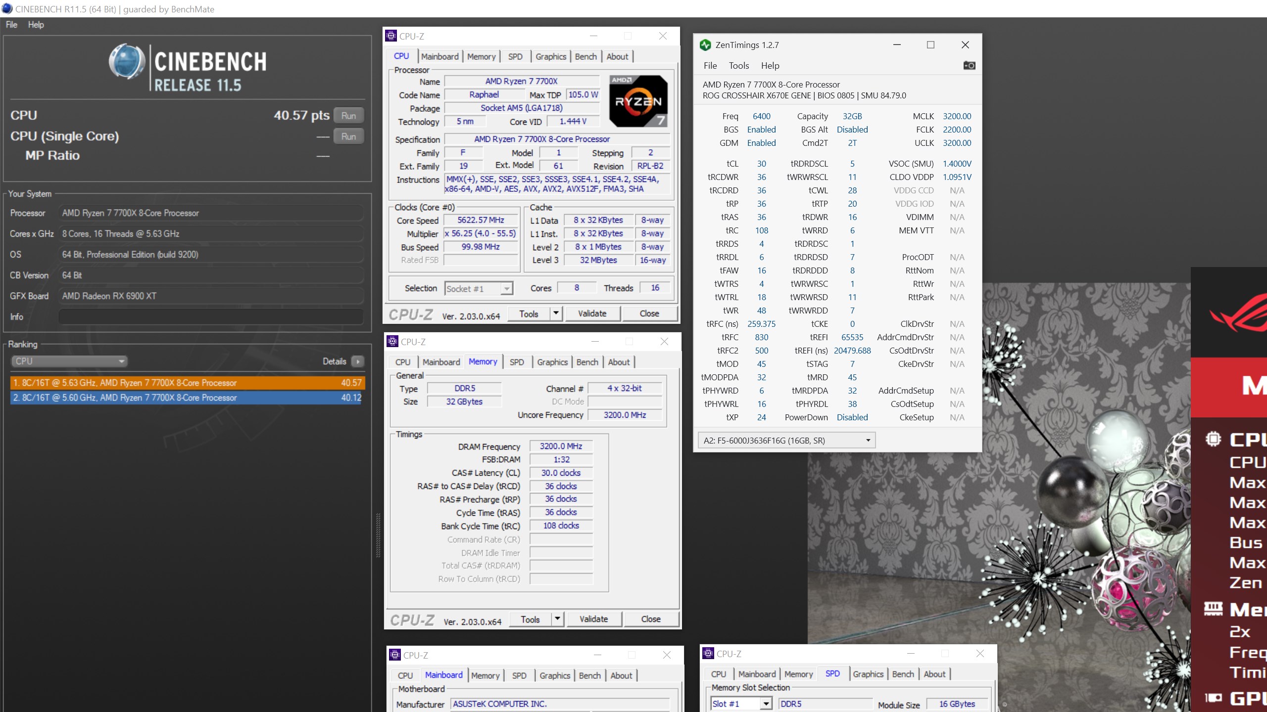Click the FCLK value 2200.00 in ZenTimings

tap(957, 130)
